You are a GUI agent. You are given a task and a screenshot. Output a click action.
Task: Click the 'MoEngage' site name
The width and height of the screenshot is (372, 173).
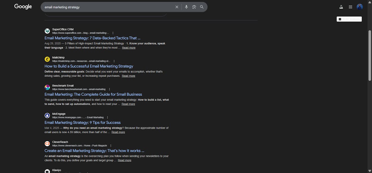[59, 114]
